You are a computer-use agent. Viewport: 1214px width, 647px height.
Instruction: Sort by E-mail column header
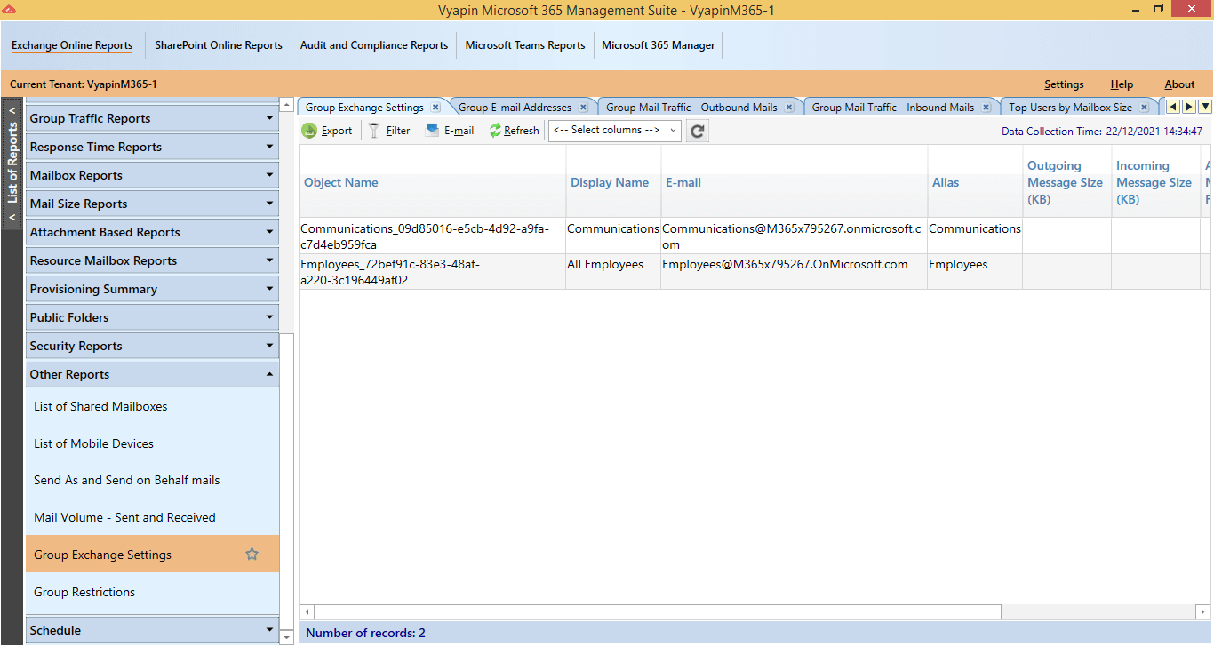point(795,182)
